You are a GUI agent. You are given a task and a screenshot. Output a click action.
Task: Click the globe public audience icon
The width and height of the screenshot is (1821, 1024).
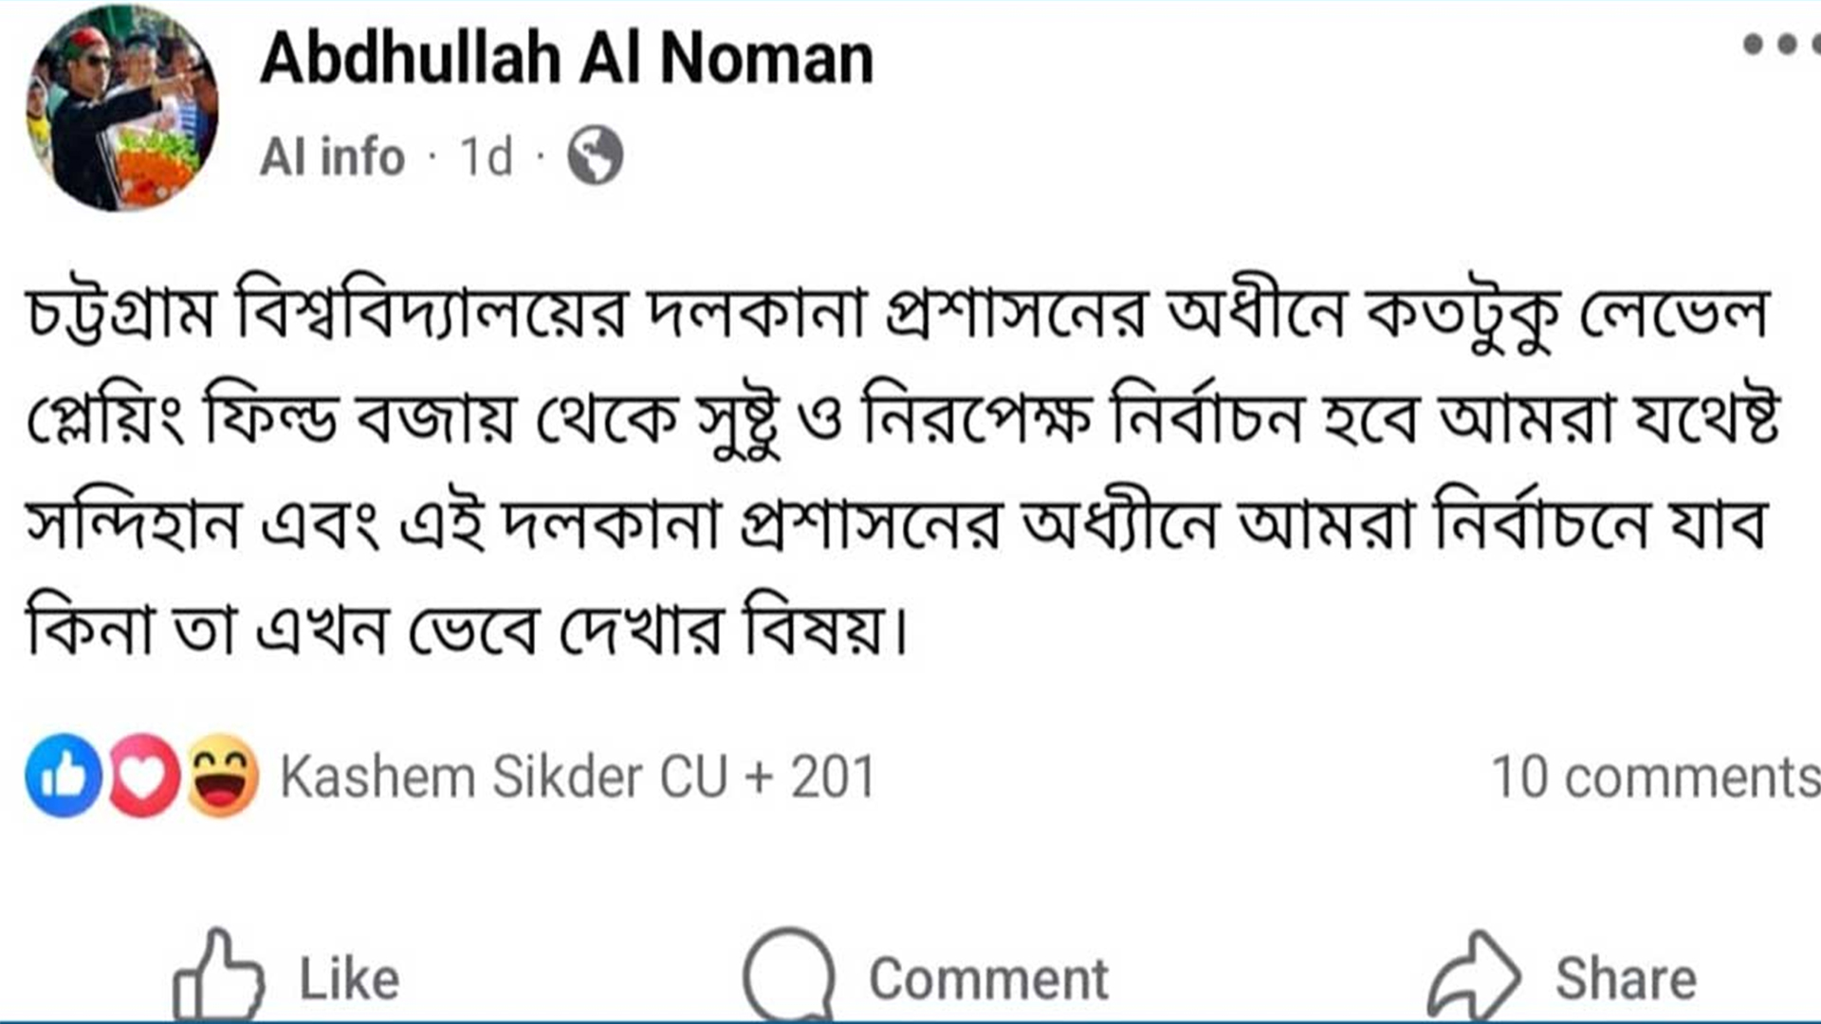coord(595,155)
